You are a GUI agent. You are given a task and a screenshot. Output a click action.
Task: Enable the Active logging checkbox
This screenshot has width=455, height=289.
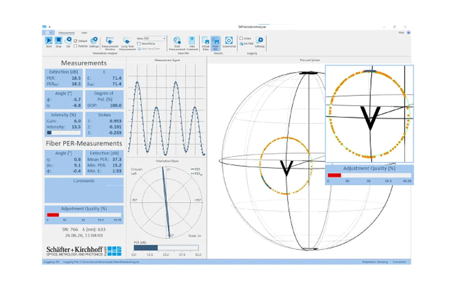coord(241,38)
